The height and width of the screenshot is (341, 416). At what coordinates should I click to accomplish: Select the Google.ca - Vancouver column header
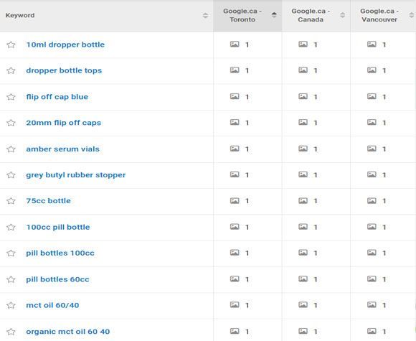point(379,15)
